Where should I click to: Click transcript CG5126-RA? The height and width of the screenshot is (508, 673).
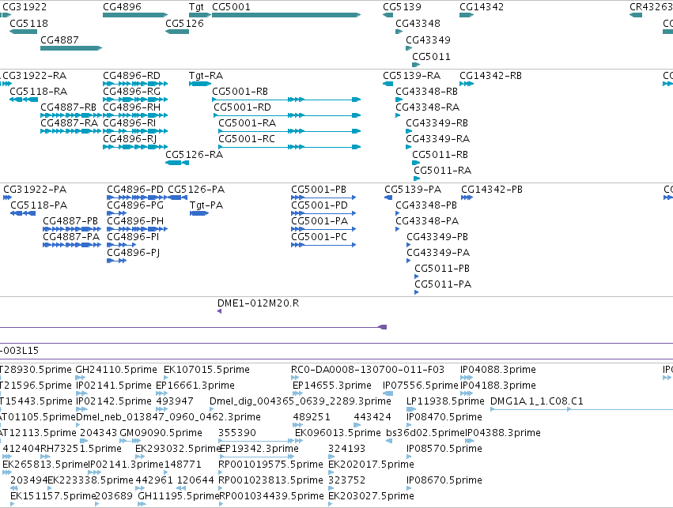[195, 155]
